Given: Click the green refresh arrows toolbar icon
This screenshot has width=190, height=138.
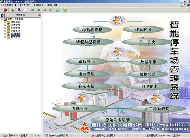Looking at the screenshot, I should (x=12, y=10).
